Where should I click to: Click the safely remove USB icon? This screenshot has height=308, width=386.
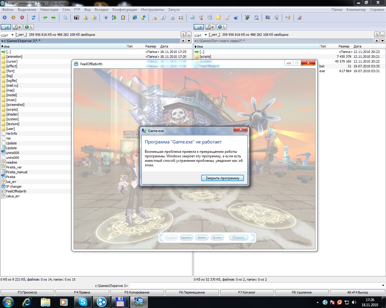pyautogui.click(x=299, y=18)
